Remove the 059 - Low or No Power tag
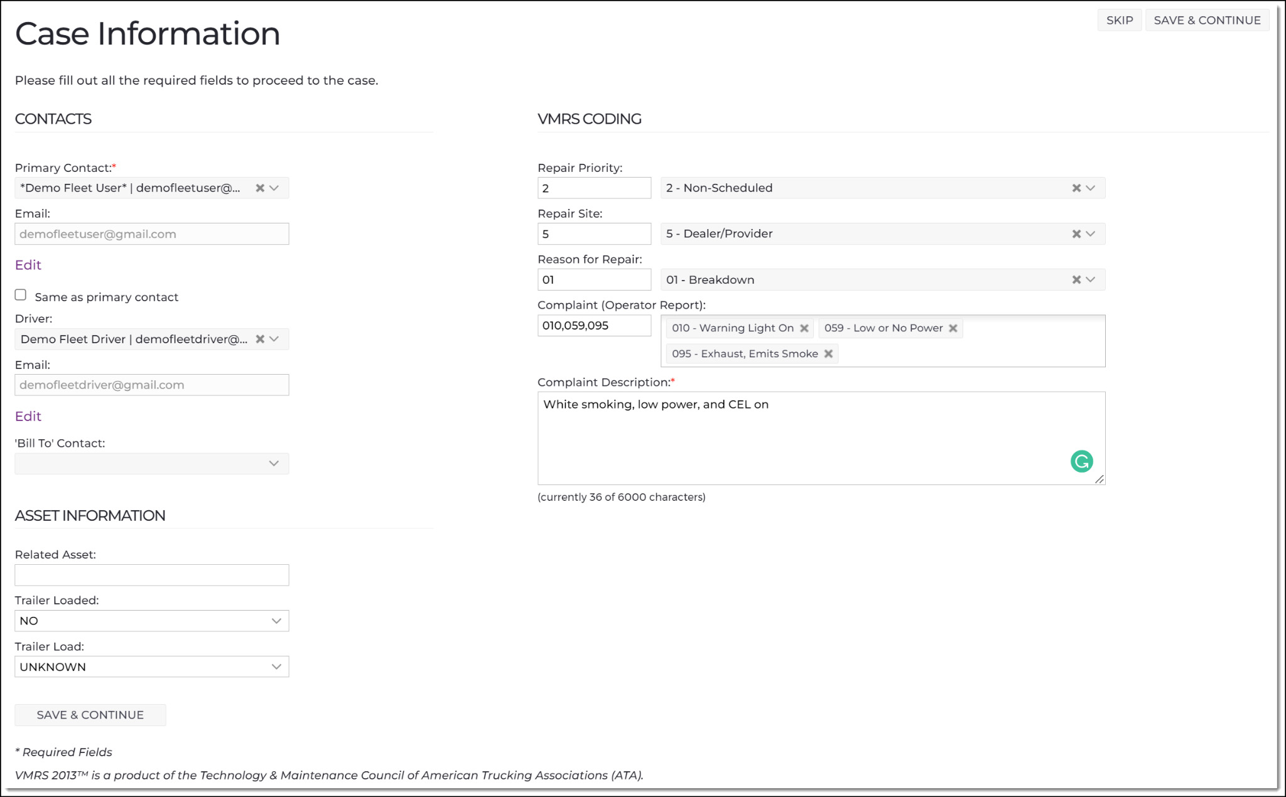The image size is (1286, 797). [x=953, y=328]
